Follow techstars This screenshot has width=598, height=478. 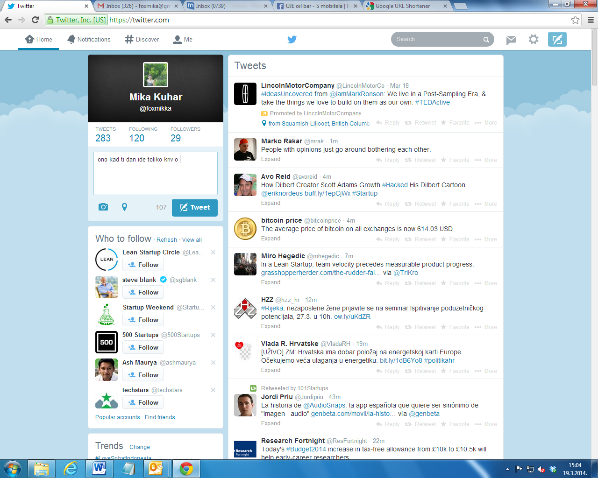point(143,402)
